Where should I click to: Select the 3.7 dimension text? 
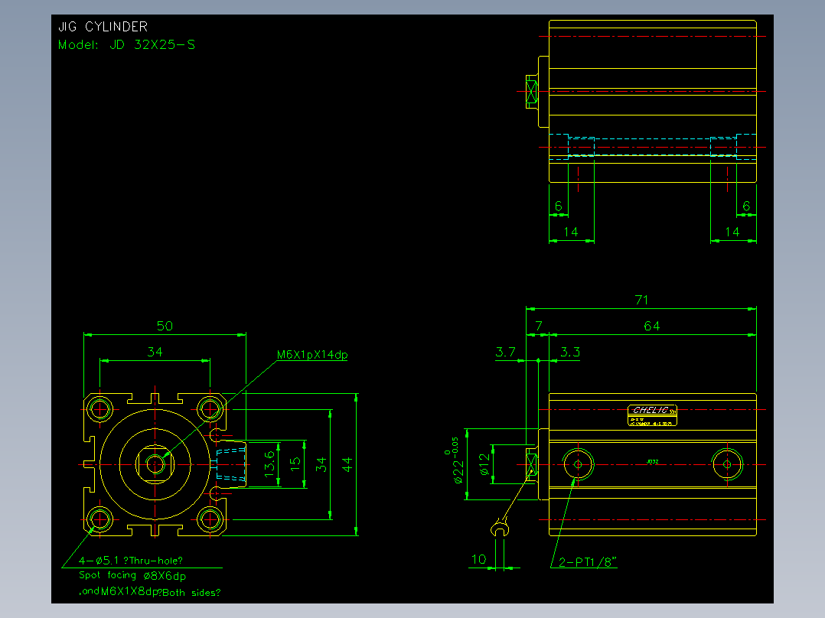pos(506,352)
